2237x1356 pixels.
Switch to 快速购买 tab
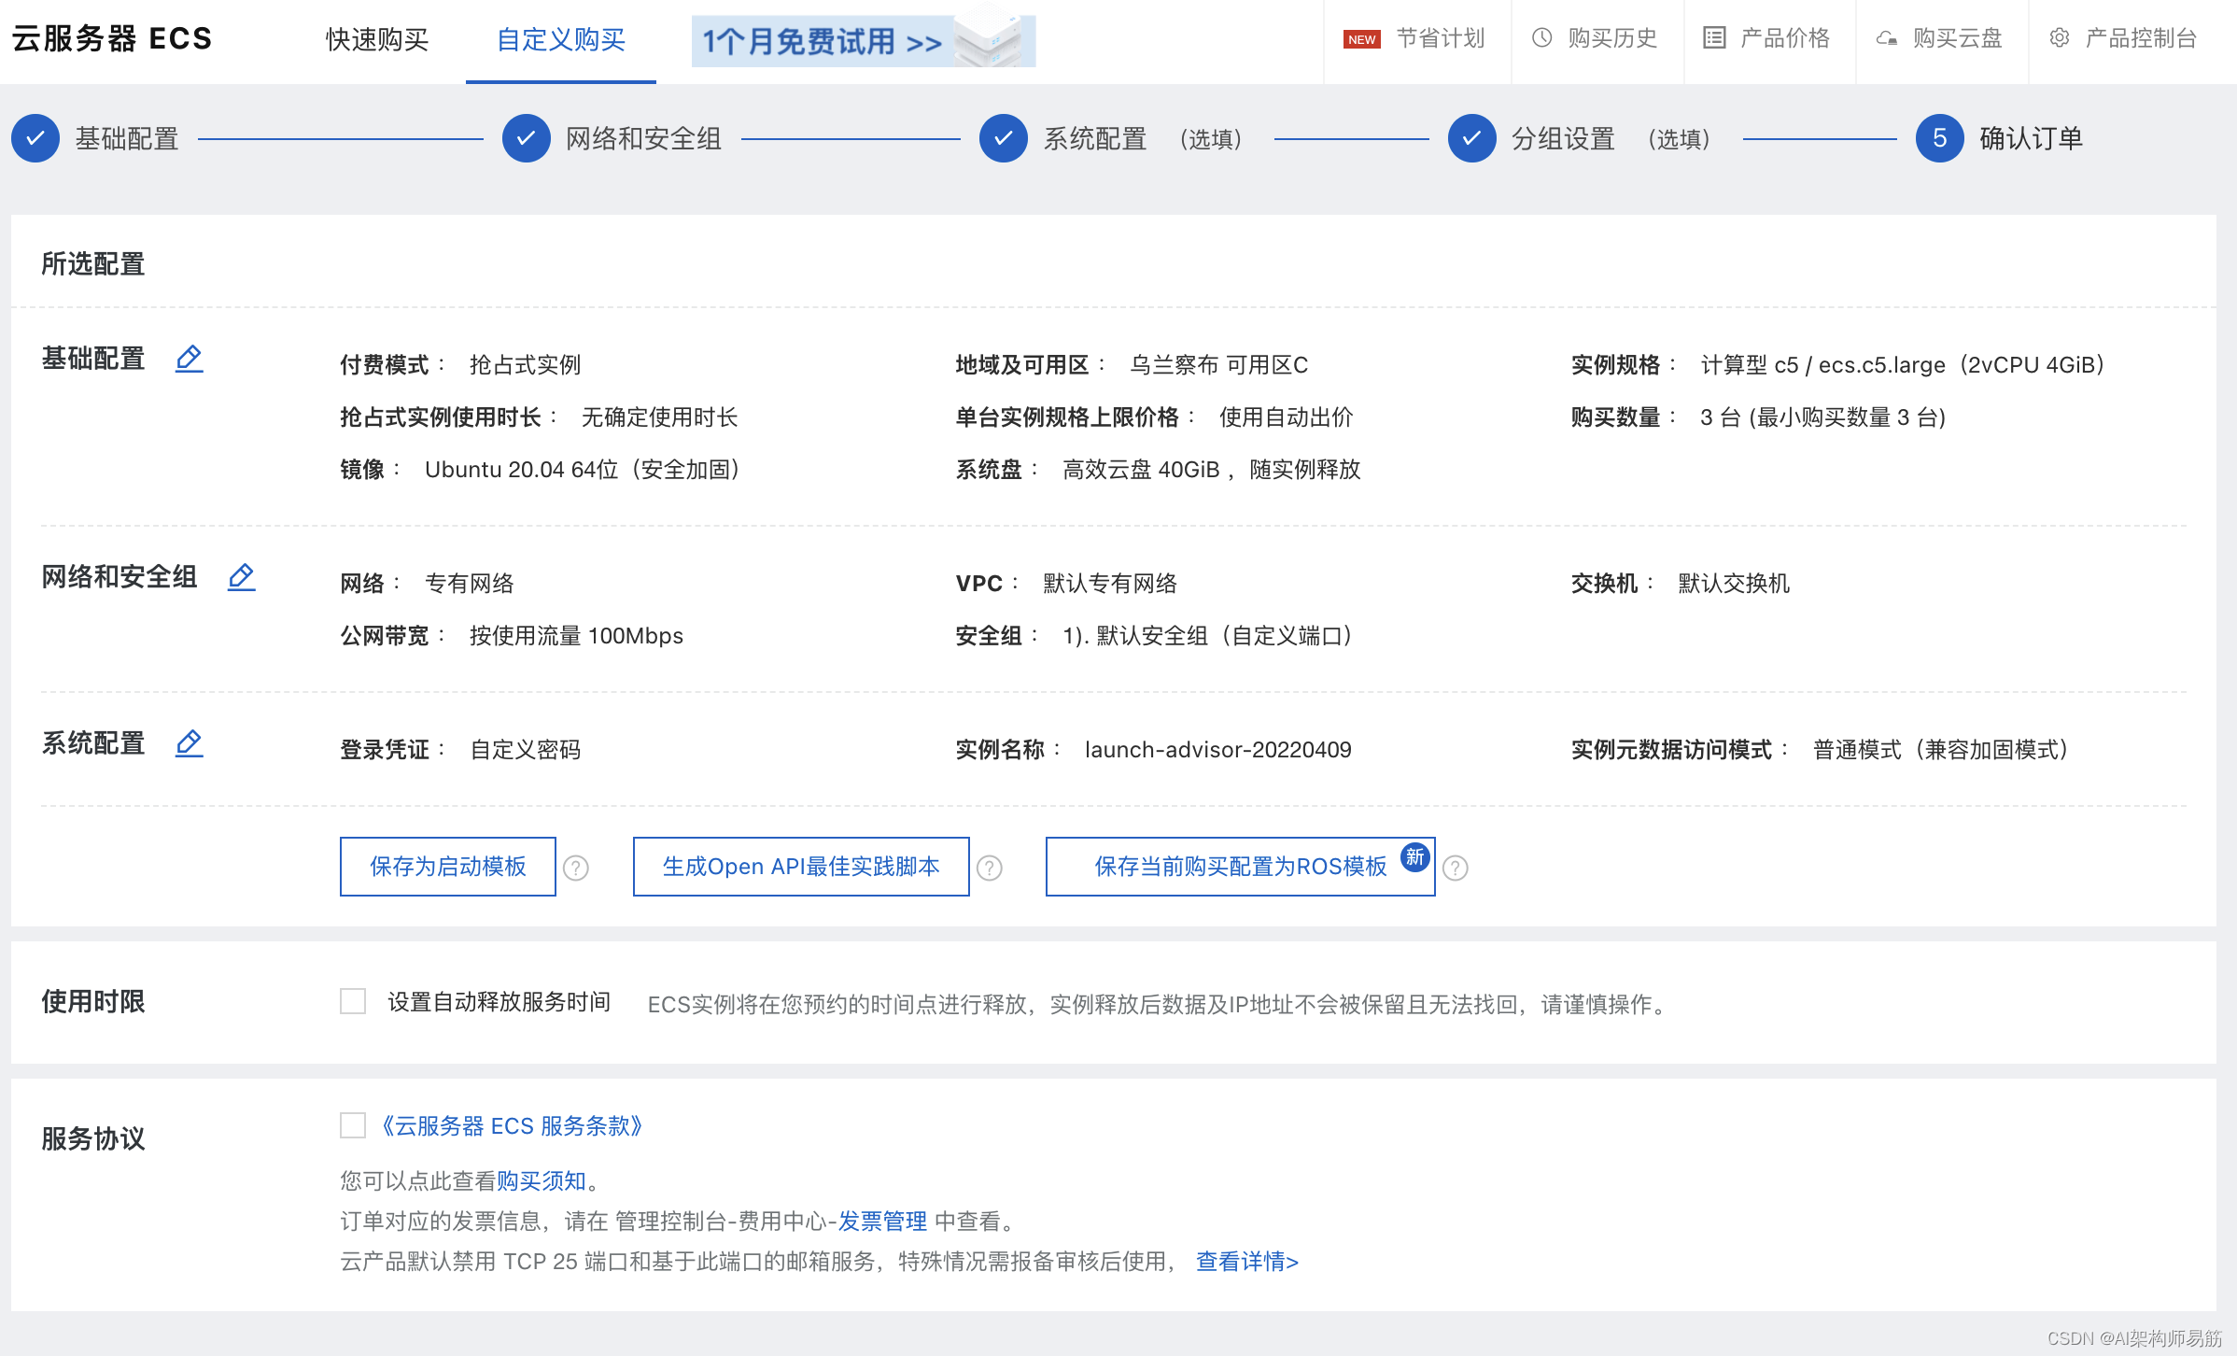point(377,40)
